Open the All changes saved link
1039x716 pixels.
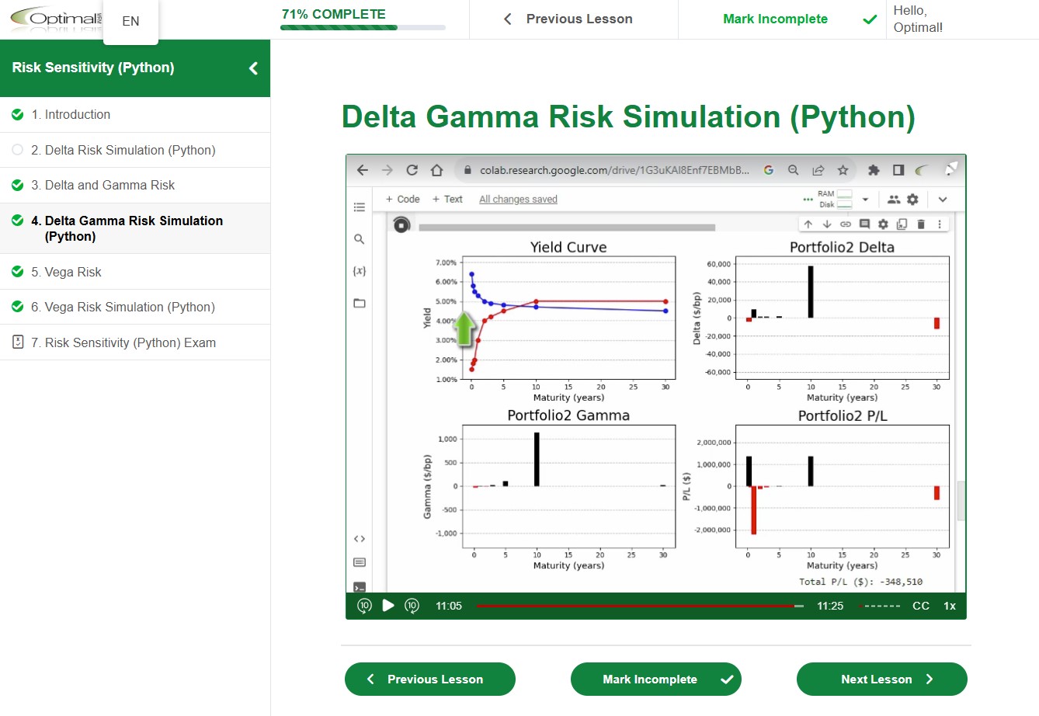517,200
